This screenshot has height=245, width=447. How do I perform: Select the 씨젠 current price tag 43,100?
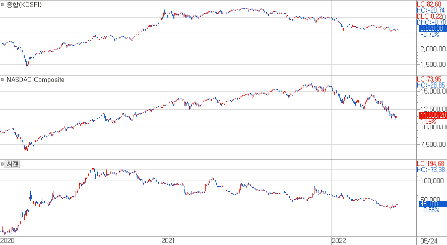(432, 204)
